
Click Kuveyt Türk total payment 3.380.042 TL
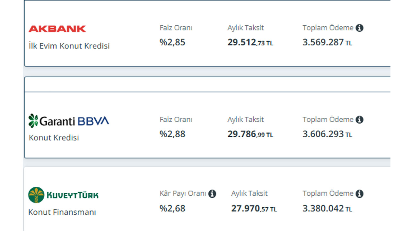[x=327, y=209]
